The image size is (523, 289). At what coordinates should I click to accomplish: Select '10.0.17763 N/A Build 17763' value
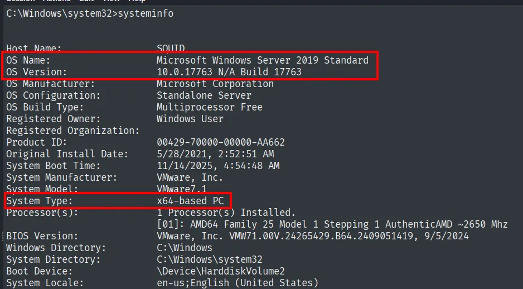(x=229, y=72)
